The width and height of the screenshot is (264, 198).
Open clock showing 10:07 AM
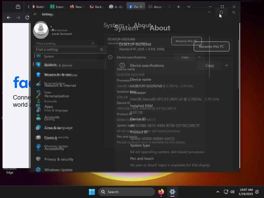[246, 192]
